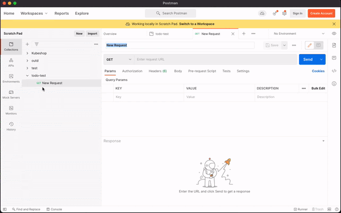Switch to the comment mode icon
The height and width of the screenshot is (213, 341).
pyautogui.click(x=318, y=45)
